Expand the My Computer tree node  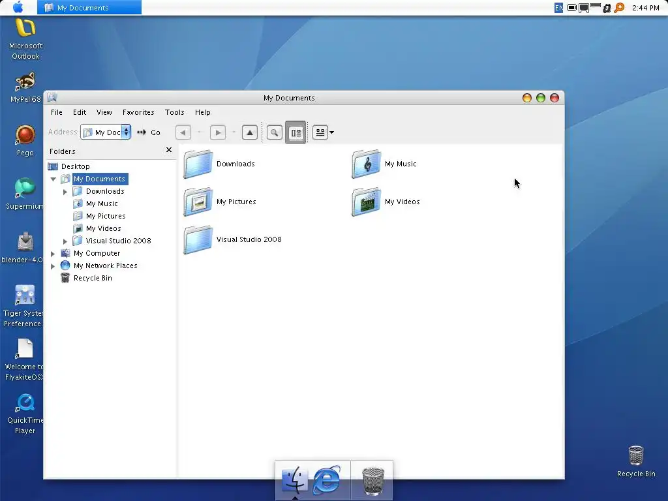(53, 254)
